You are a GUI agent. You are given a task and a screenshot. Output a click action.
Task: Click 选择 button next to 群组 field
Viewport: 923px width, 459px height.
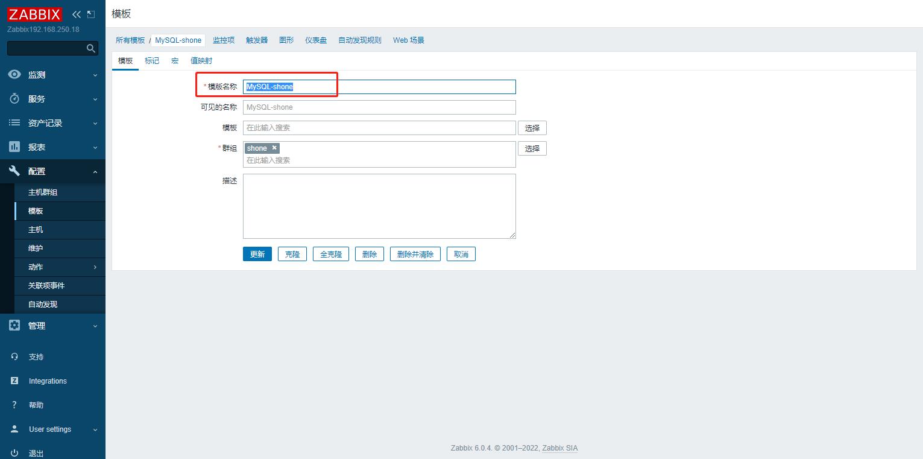[532, 148]
